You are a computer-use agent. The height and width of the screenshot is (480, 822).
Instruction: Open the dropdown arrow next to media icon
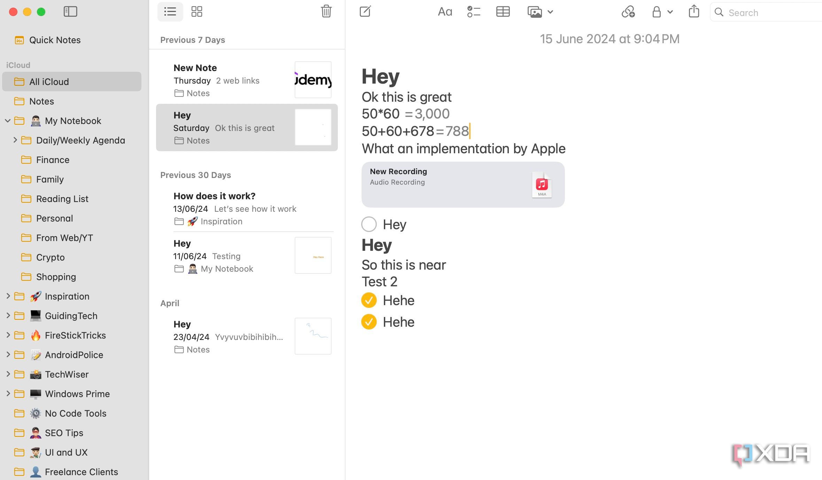click(x=550, y=12)
